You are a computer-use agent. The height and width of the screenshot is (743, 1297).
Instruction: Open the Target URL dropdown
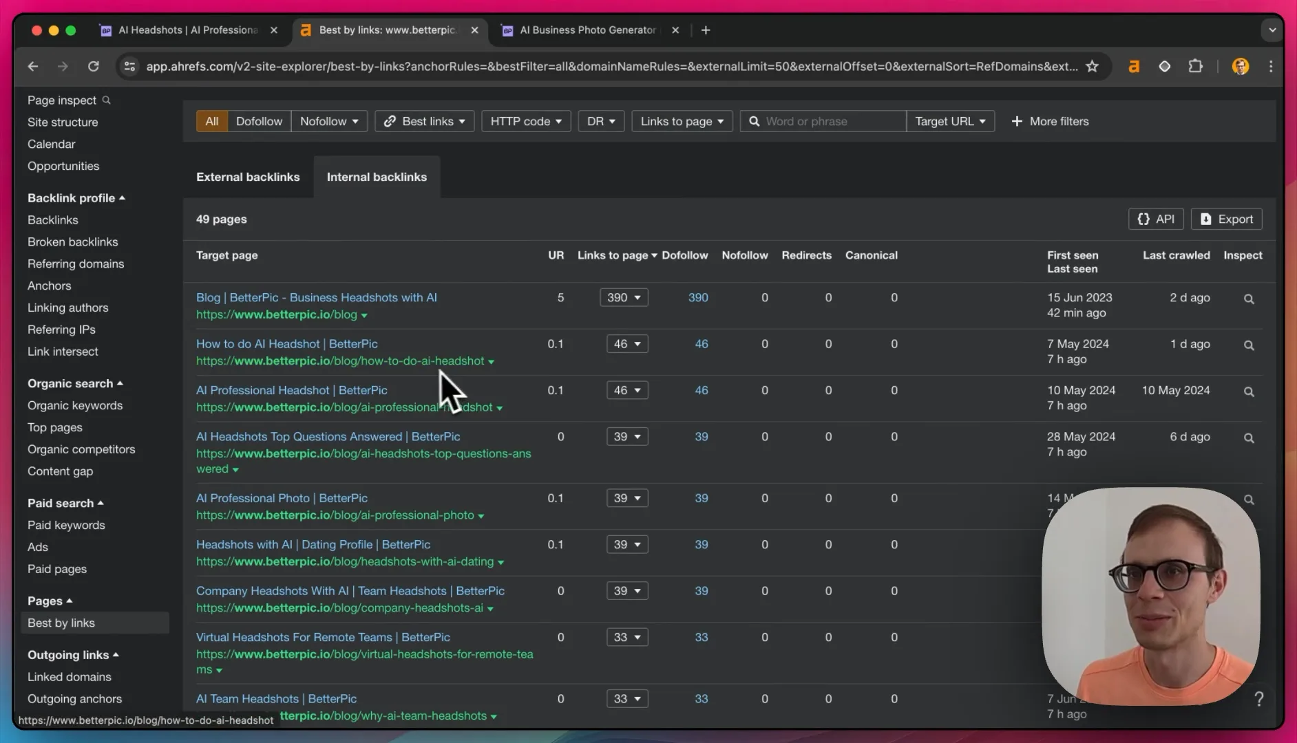[950, 121]
